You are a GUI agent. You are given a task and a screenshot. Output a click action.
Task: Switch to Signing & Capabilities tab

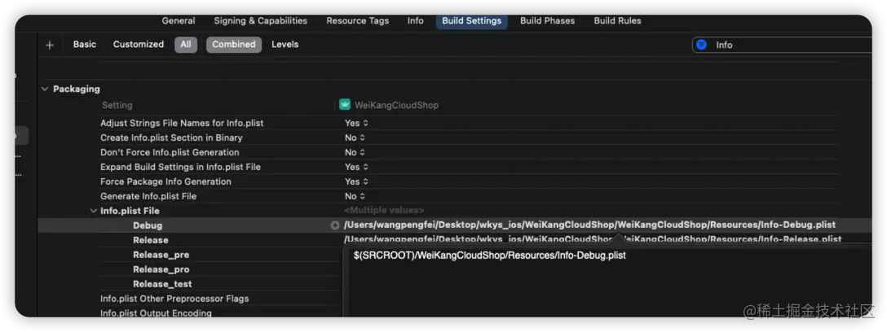[260, 20]
